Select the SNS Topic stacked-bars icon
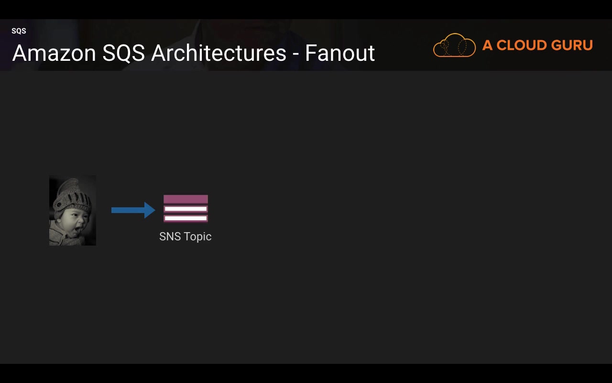 (186, 209)
